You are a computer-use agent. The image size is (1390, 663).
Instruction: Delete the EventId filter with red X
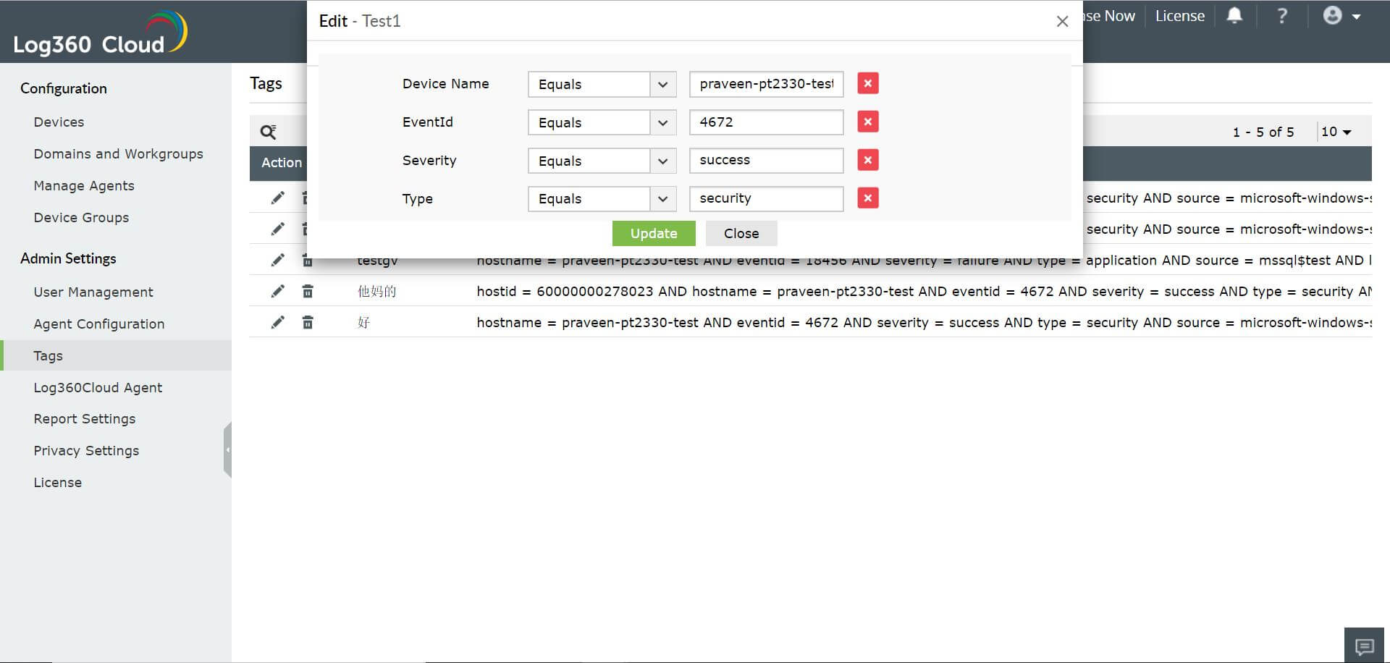tap(867, 122)
